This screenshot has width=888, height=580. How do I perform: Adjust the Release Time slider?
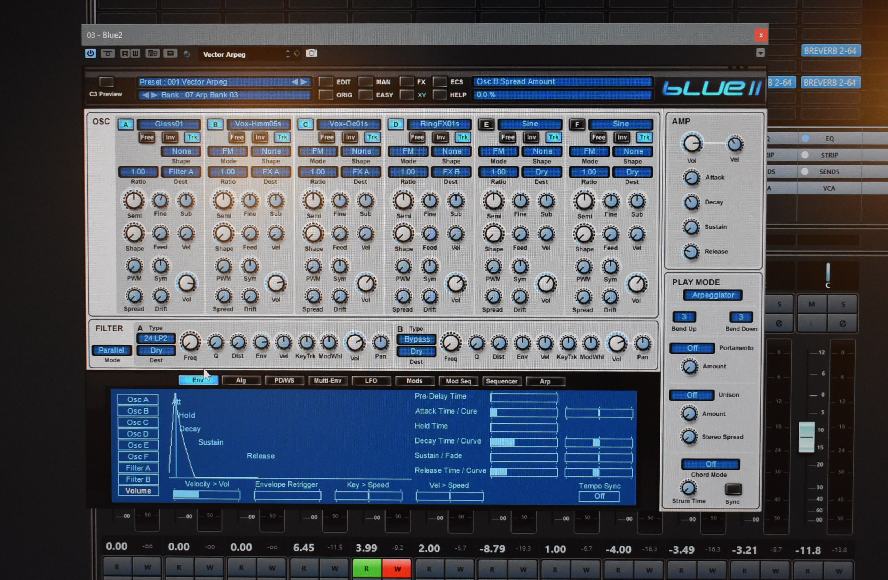tap(524, 472)
